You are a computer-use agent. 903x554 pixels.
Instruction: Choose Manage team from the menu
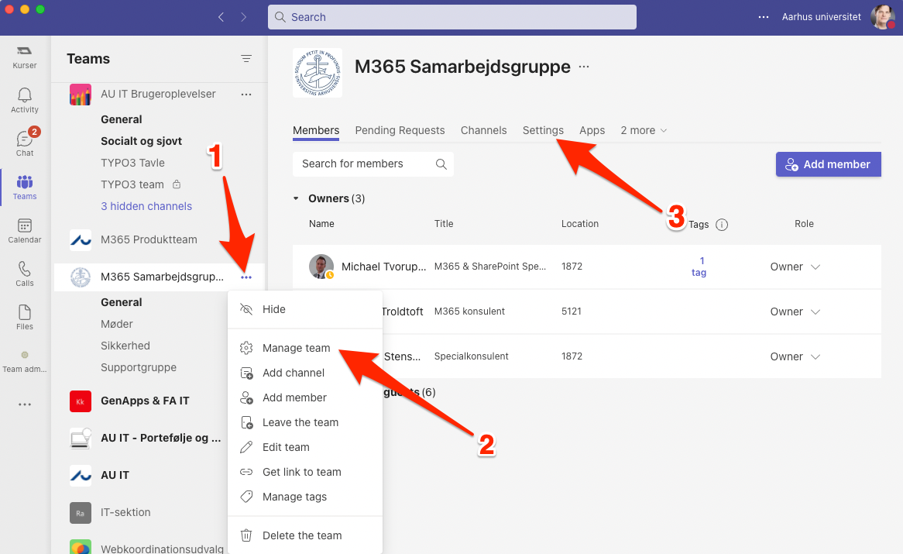coord(305,348)
